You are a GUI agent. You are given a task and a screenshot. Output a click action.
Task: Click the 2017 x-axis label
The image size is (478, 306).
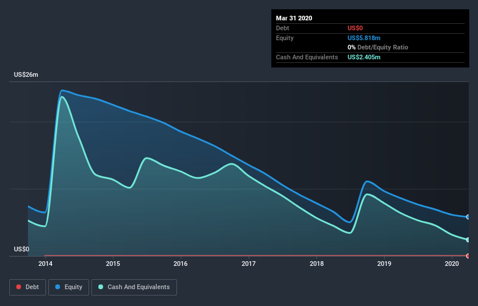point(249,264)
